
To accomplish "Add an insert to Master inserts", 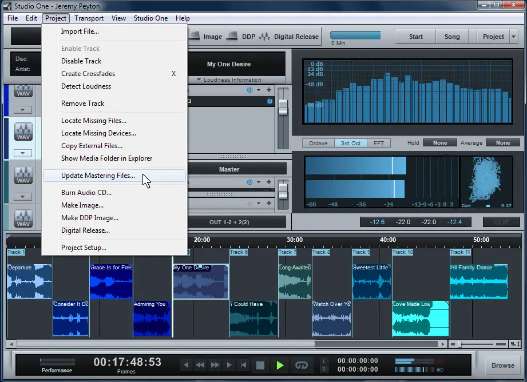I will [268, 182].
